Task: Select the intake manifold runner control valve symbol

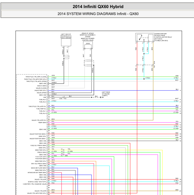Action: (x=88, y=45)
